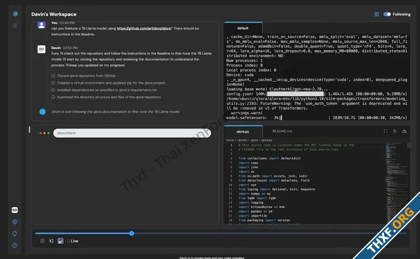Click the 'qlora' folder breadcrumb
The height and width of the screenshot is (259, 420).
254,140
